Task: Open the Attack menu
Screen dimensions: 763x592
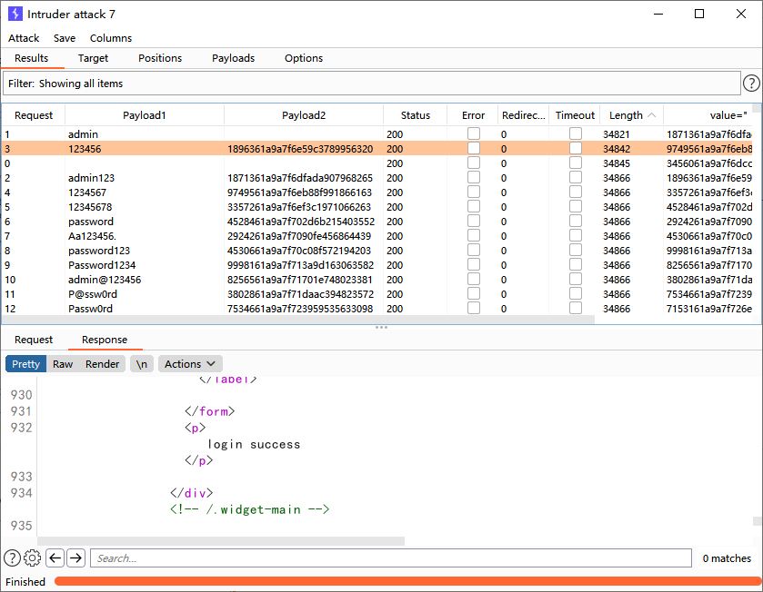Action: pos(24,38)
